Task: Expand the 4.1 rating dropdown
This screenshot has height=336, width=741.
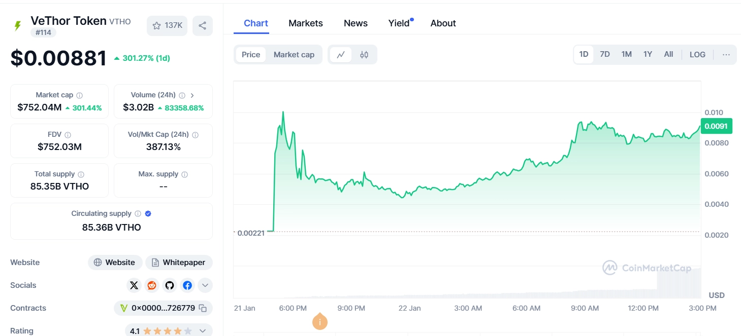Action: coord(203,330)
